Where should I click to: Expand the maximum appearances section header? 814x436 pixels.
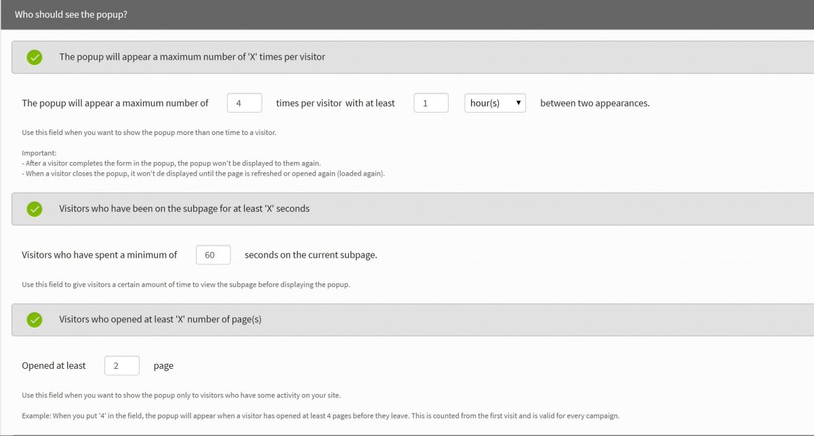point(271,56)
